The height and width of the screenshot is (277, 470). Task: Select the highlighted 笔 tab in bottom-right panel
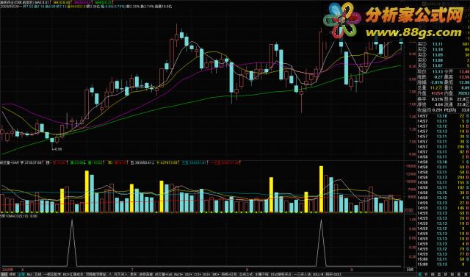[x=420, y=274]
